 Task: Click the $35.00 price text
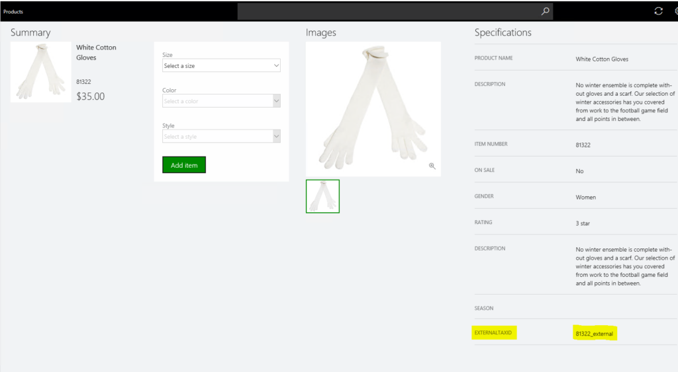[x=90, y=96]
